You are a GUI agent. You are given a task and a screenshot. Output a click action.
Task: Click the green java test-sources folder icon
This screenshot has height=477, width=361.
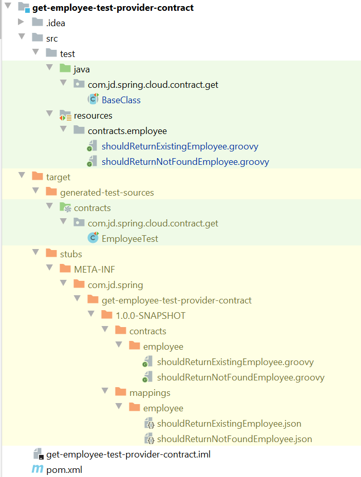pos(65,68)
